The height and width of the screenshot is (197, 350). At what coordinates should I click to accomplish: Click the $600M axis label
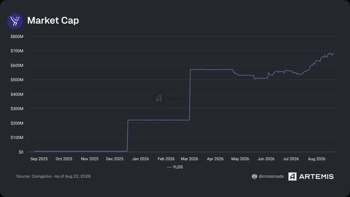17,65
